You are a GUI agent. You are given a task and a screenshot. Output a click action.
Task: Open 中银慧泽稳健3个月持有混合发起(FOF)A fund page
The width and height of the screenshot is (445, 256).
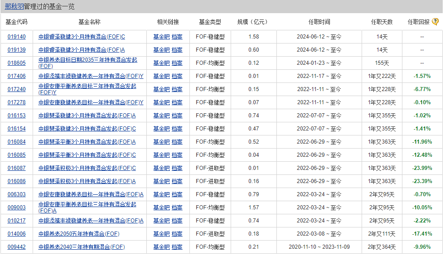coord(87,116)
